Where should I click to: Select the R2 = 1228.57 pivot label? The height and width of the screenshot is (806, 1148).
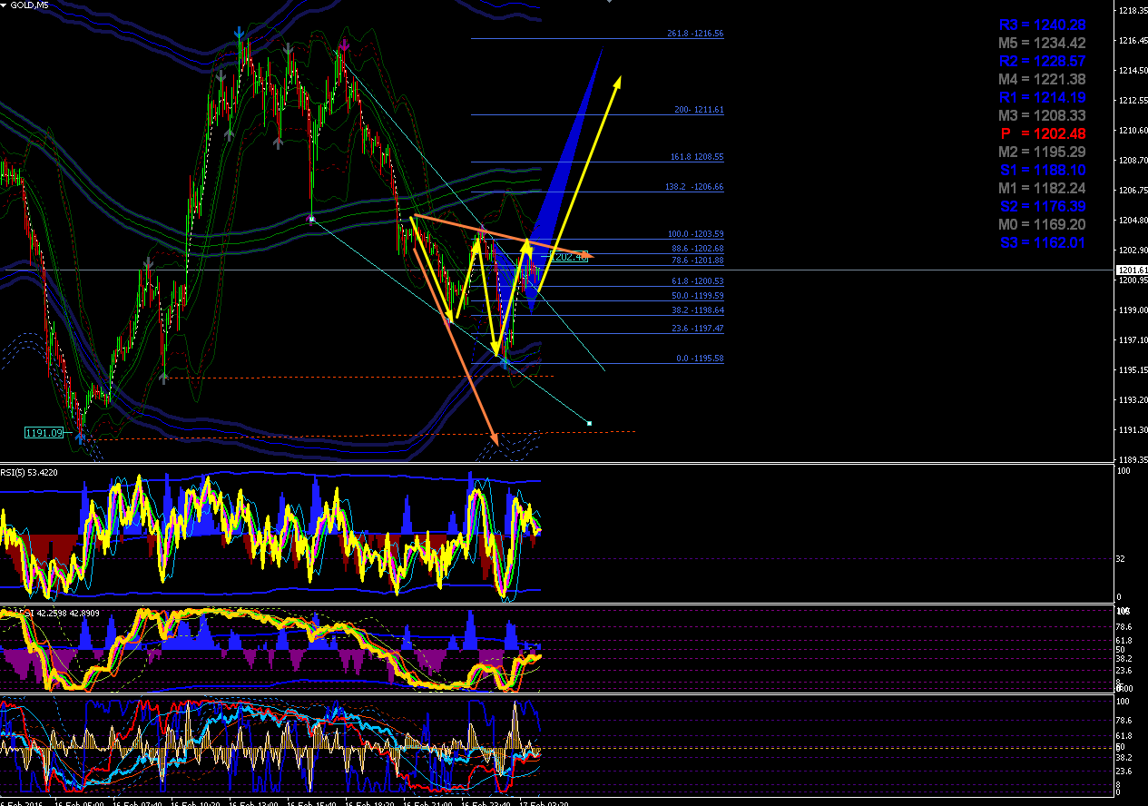1042,61
